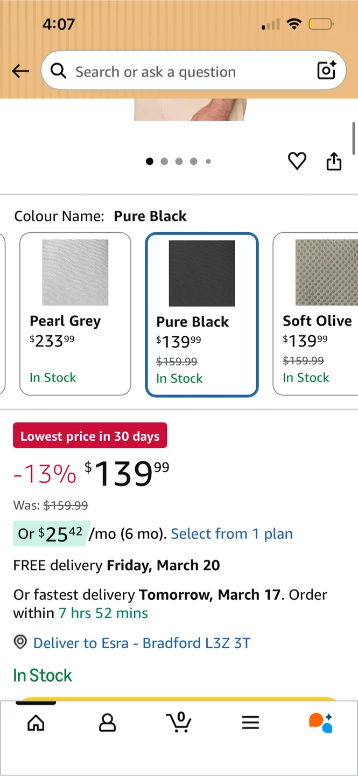Click Select from 1 plan link

click(x=231, y=533)
